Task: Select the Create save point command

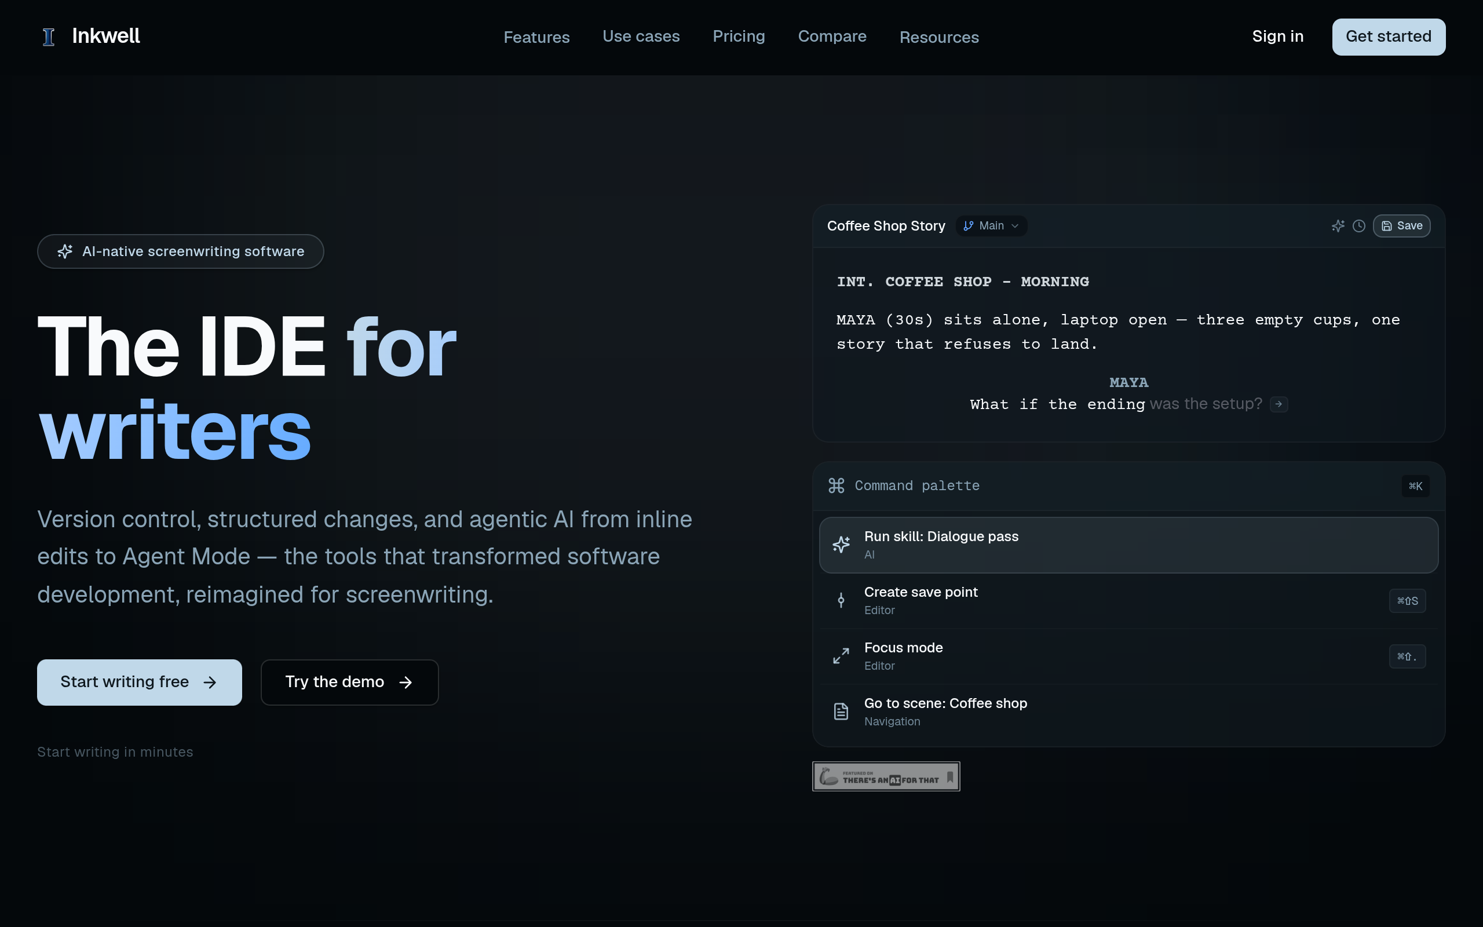Action: (x=1129, y=601)
